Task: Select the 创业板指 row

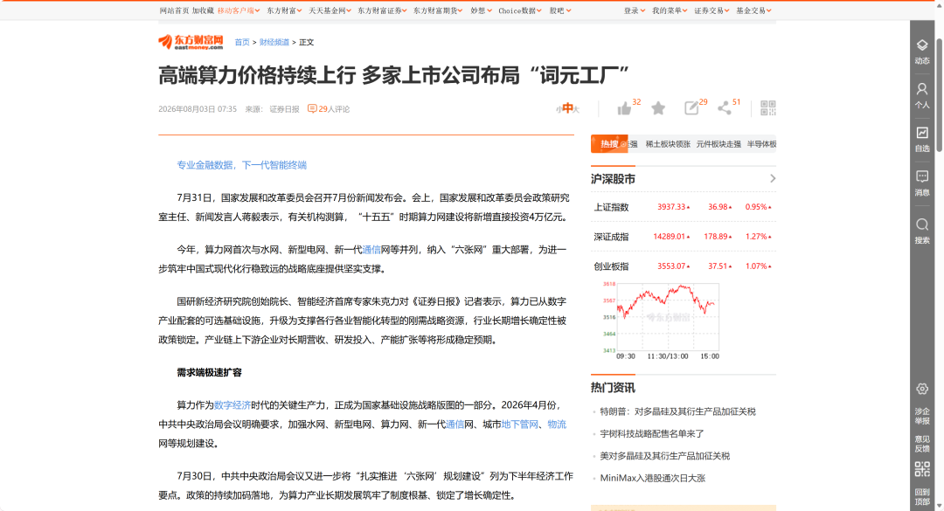Action: 684,266
